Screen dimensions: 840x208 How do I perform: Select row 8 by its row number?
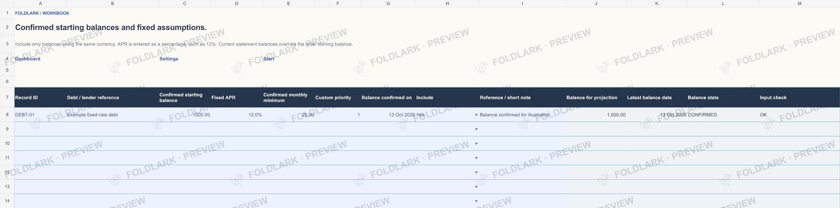click(7, 115)
